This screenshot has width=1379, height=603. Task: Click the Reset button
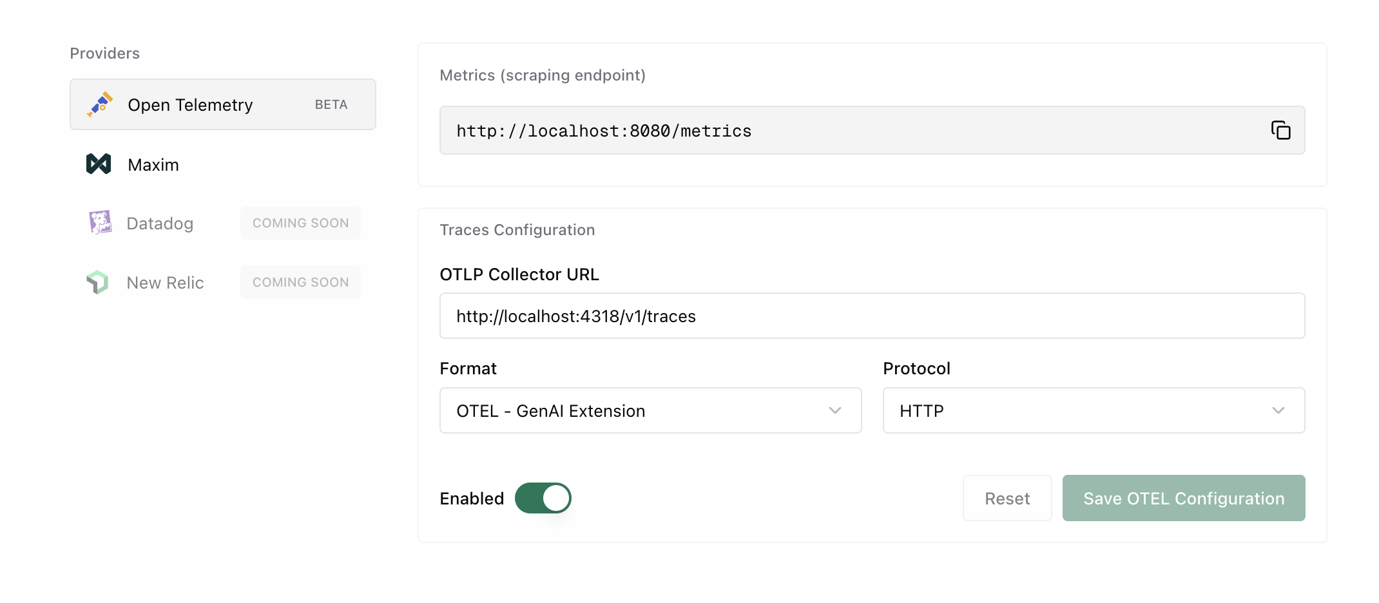point(1007,498)
